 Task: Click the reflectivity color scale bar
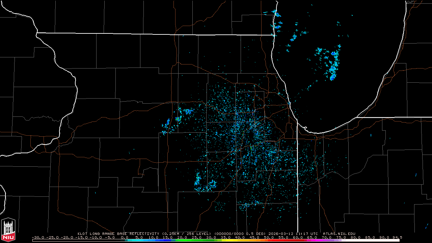coord(216,240)
